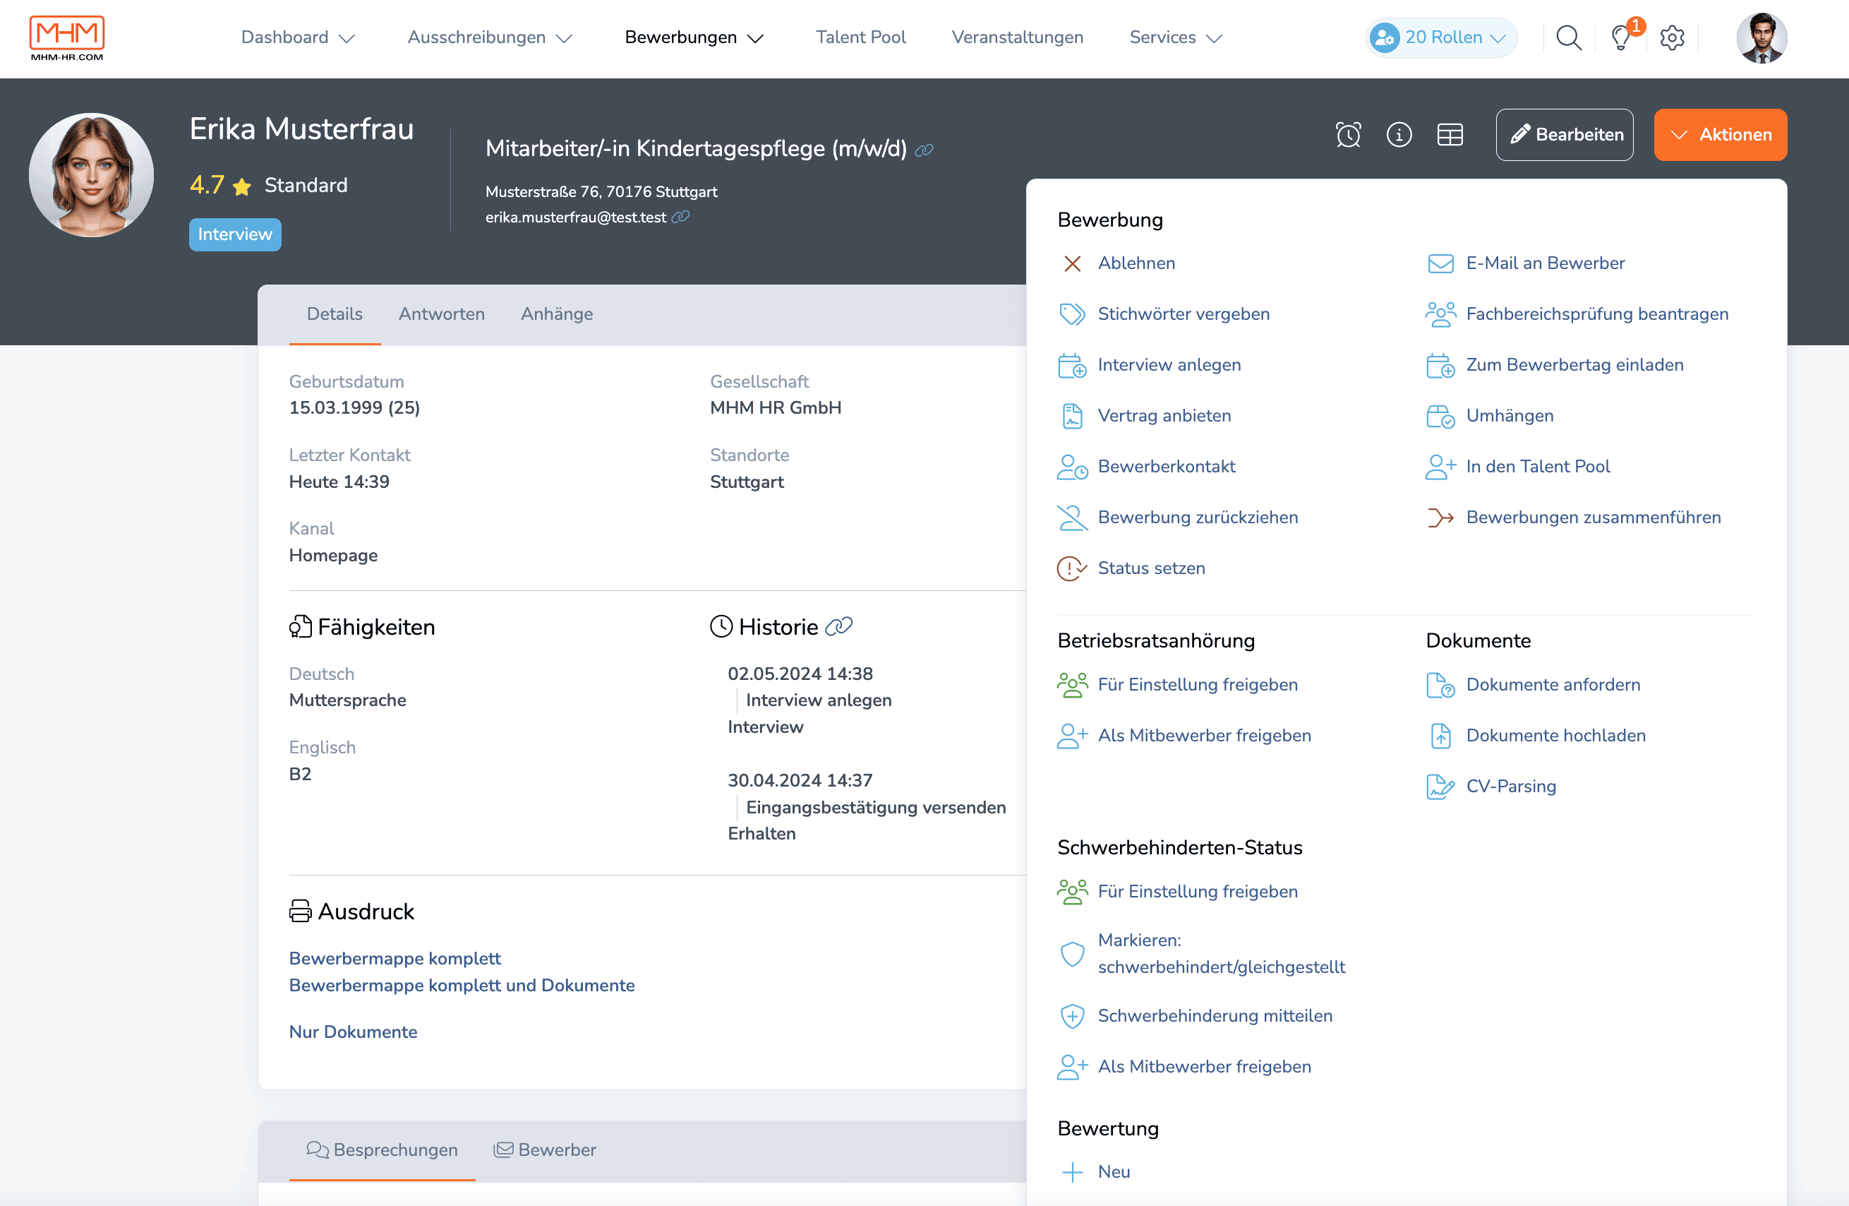Click the Interview status badge
Viewport: 1849px width, 1206px height.
(234, 234)
